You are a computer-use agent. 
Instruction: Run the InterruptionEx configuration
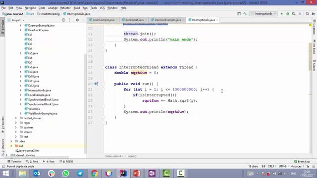click(x=282, y=14)
